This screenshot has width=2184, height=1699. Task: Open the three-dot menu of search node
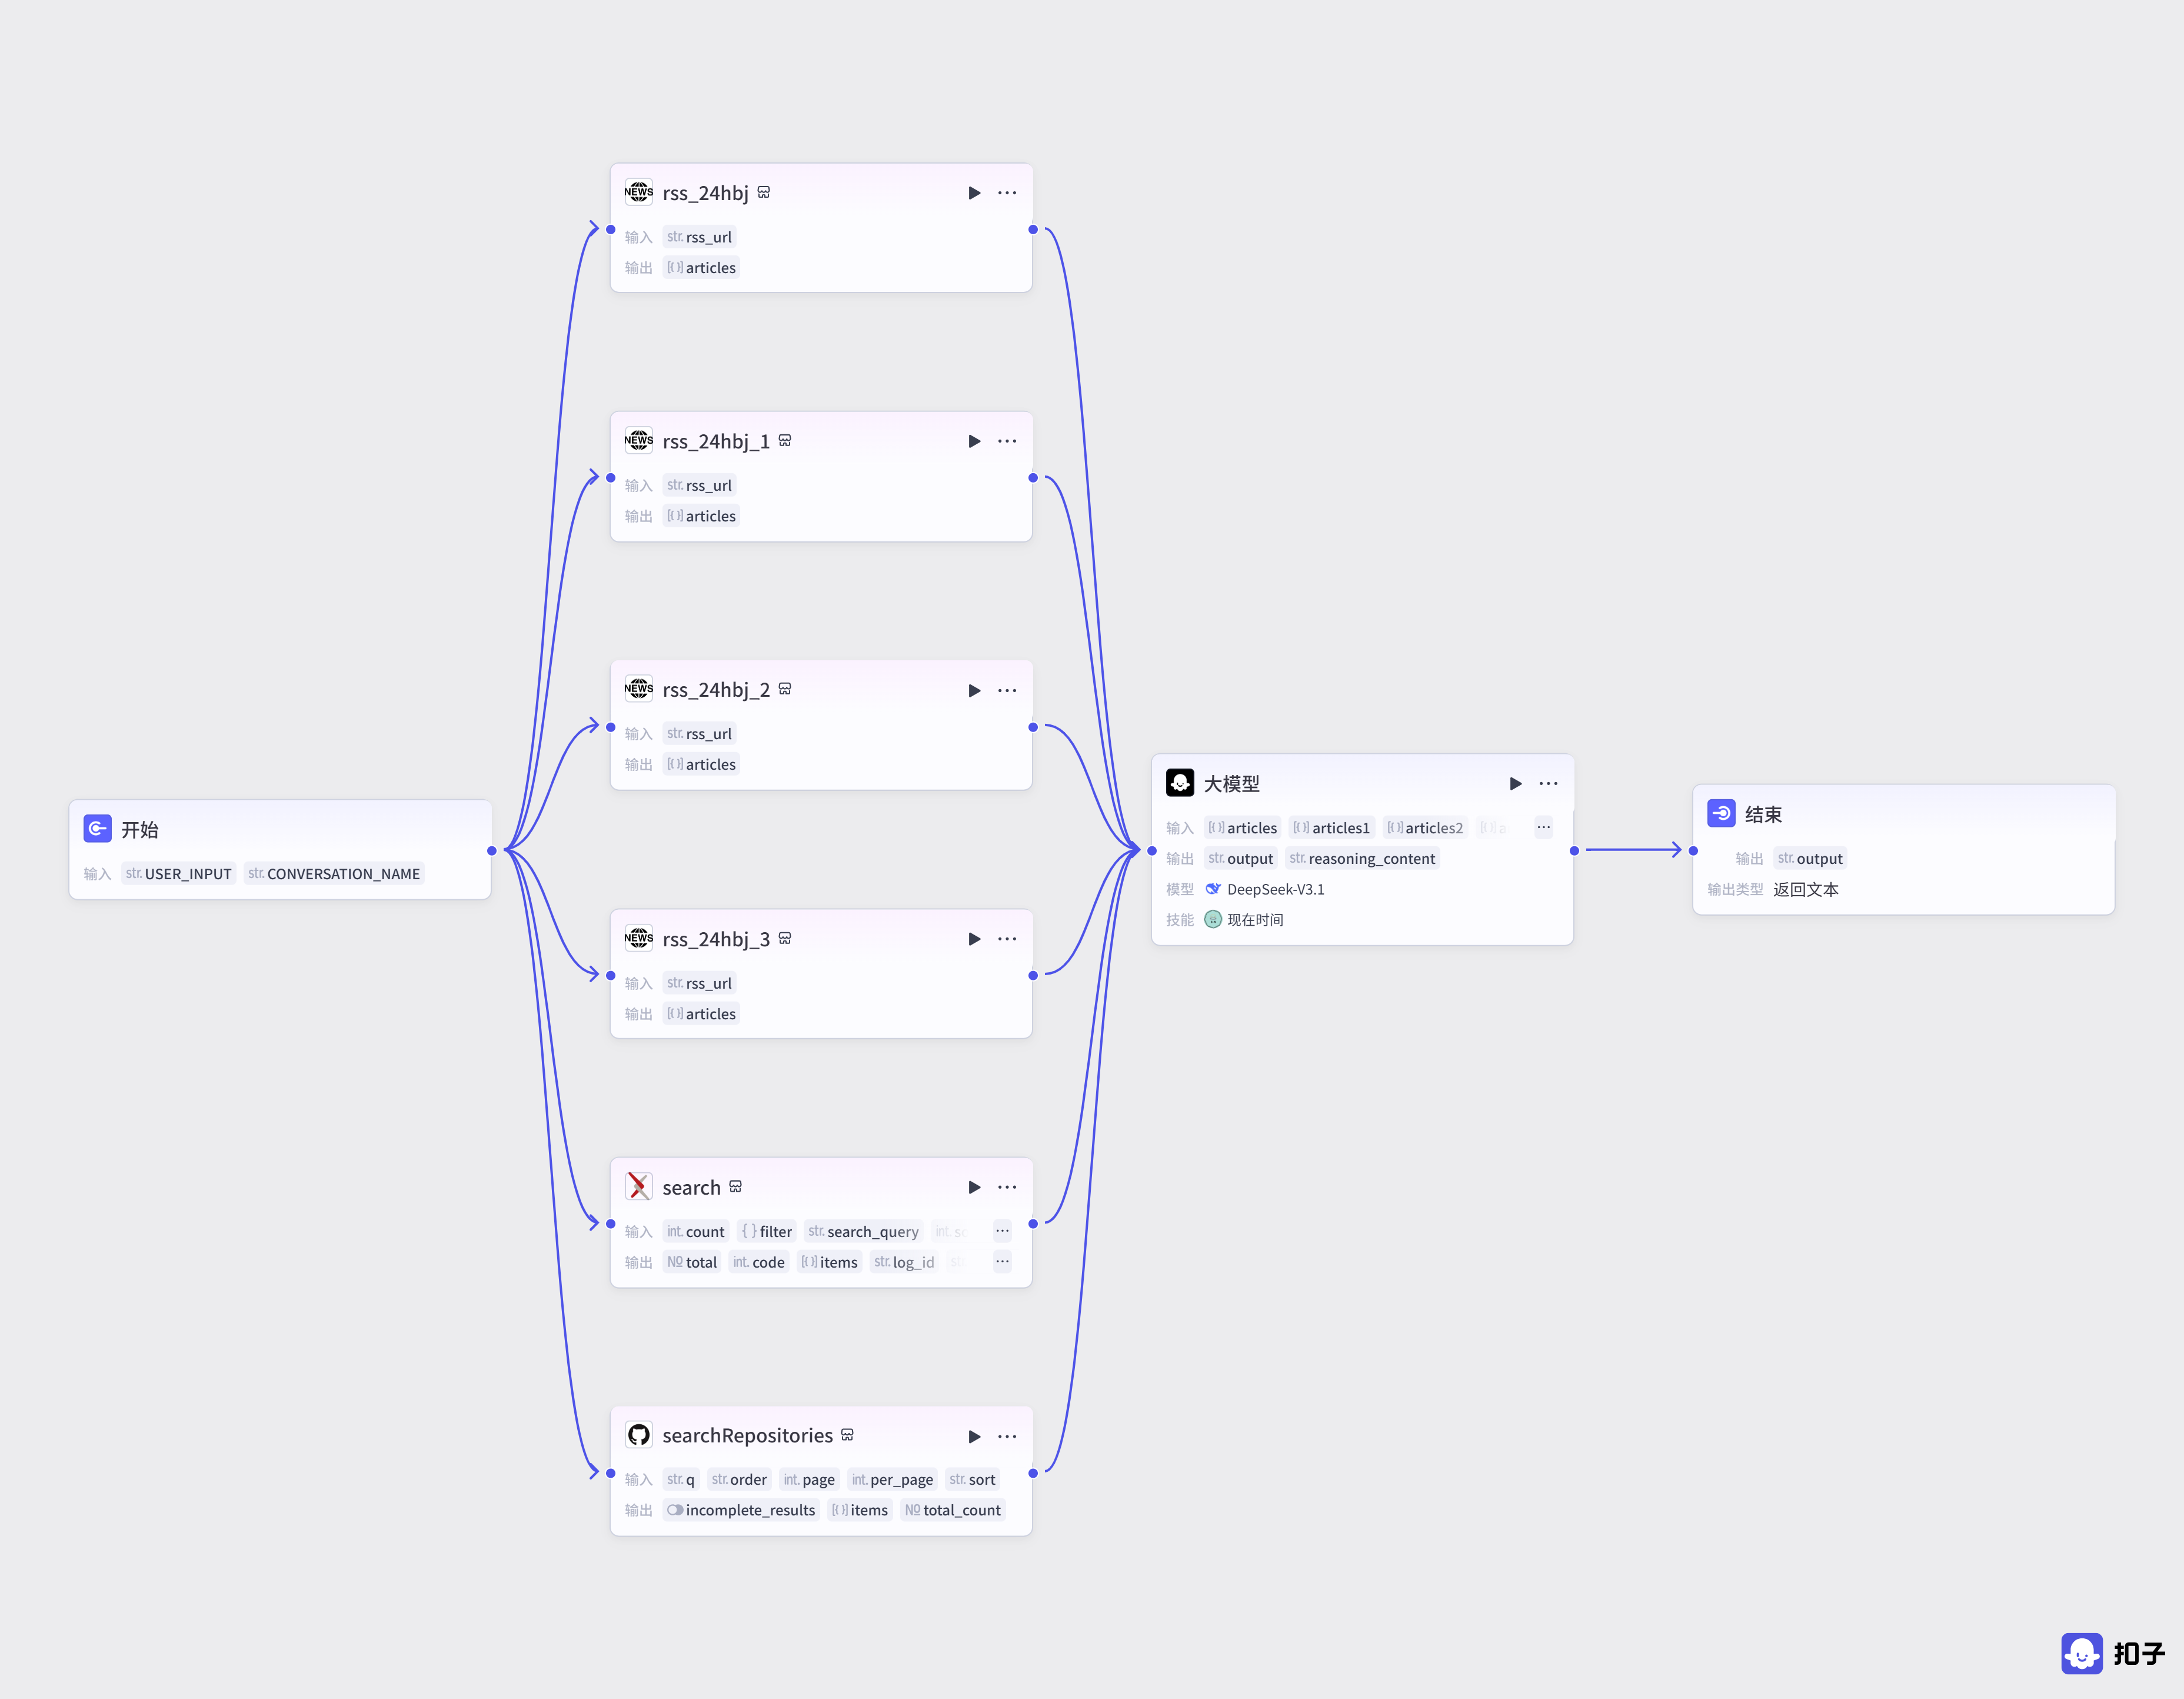tap(1007, 1187)
